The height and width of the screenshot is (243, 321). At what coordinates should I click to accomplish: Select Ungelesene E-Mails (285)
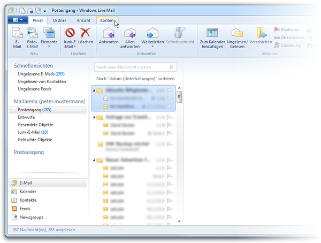coord(41,74)
